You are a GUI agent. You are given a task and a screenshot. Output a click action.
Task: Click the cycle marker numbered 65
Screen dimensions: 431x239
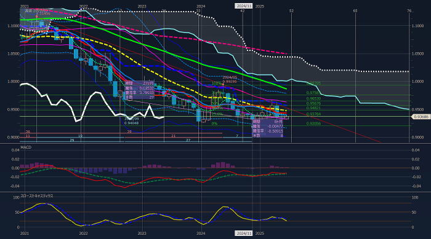tap(355, 10)
